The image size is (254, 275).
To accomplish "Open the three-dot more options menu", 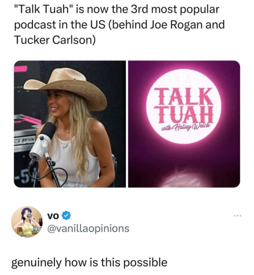I will point(238,215).
